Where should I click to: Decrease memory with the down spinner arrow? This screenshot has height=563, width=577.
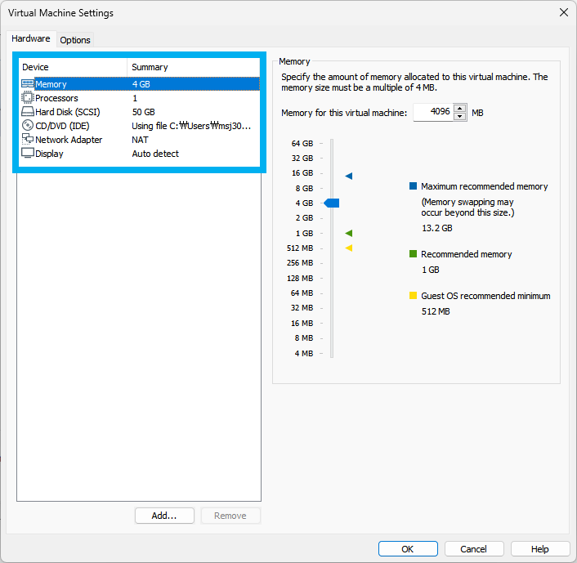click(x=460, y=116)
